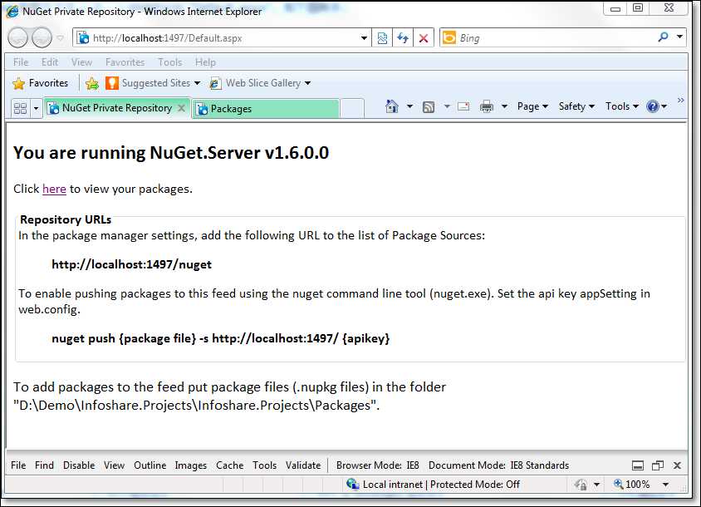Open developer tools Images menu
Screen dimensions: 701x507
190,465
